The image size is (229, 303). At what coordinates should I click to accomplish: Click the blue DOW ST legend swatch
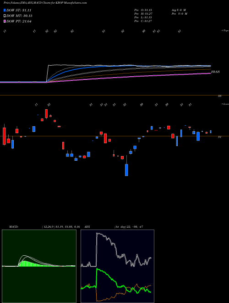5,10
